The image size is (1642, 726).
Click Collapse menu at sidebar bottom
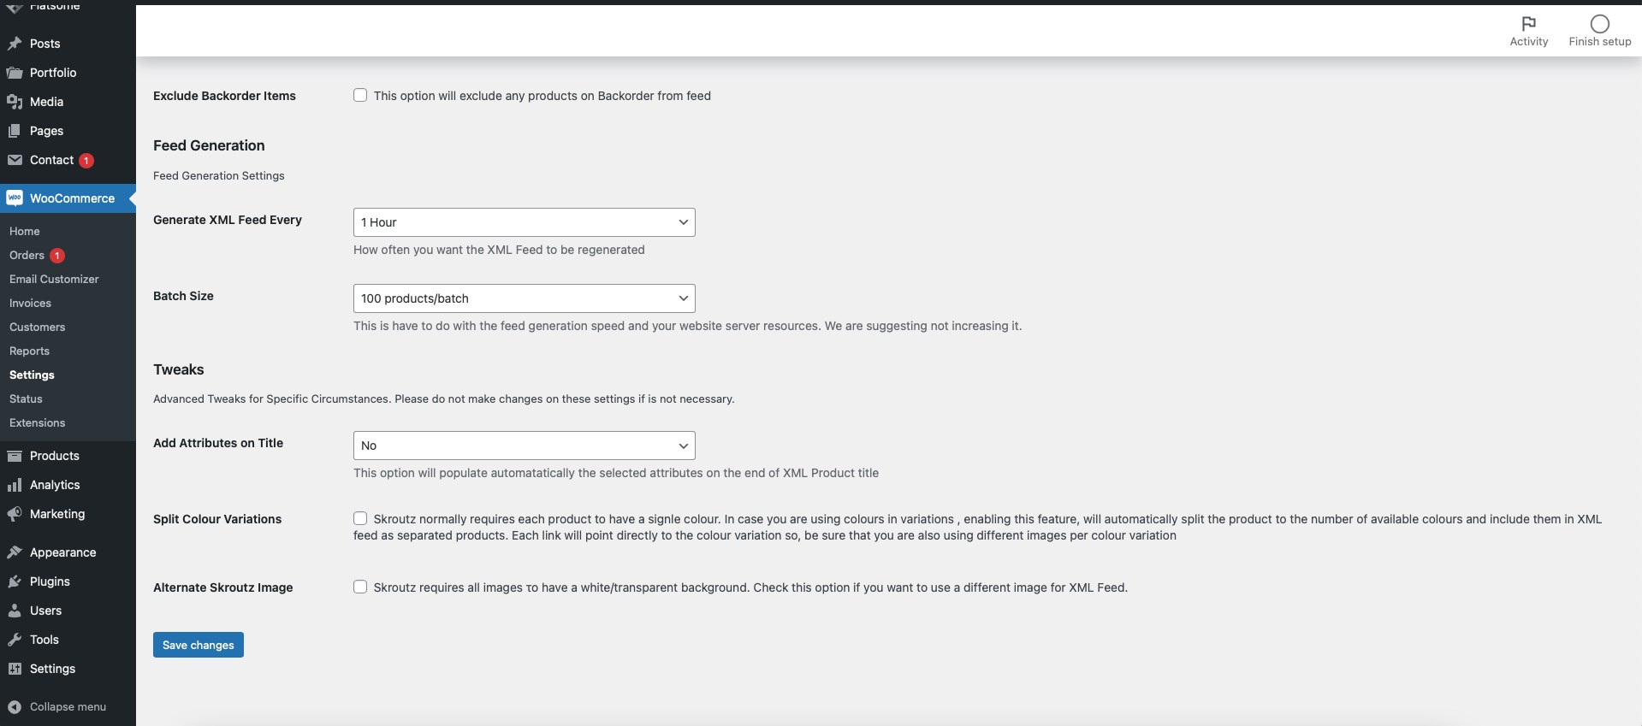[x=68, y=707]
